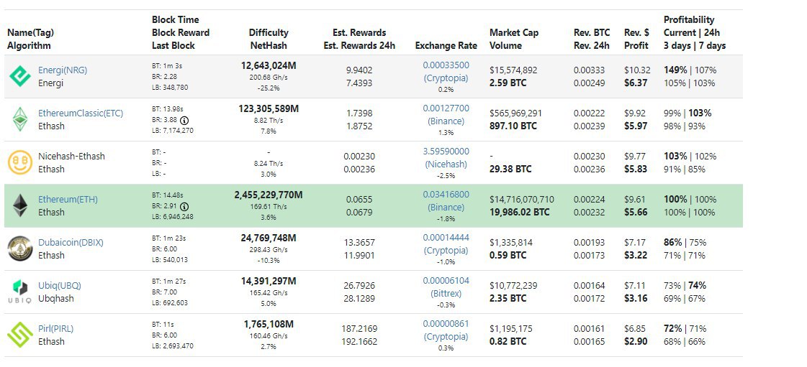
Task: Click the Ethereum diamond logo icon
Action: pyautogui.click(x=20, y=206)
